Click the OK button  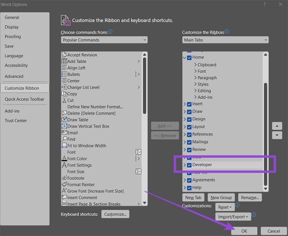[244, 231]
